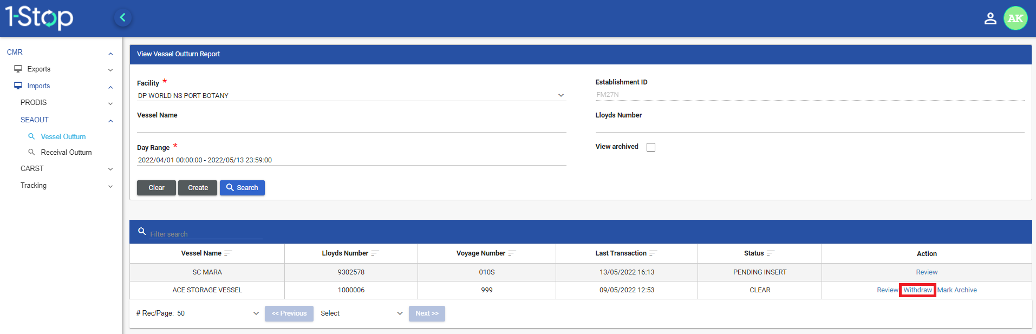Withdraw the ACE STORAGE VESSEL report
1036x334 pixels.
point(917,290)
